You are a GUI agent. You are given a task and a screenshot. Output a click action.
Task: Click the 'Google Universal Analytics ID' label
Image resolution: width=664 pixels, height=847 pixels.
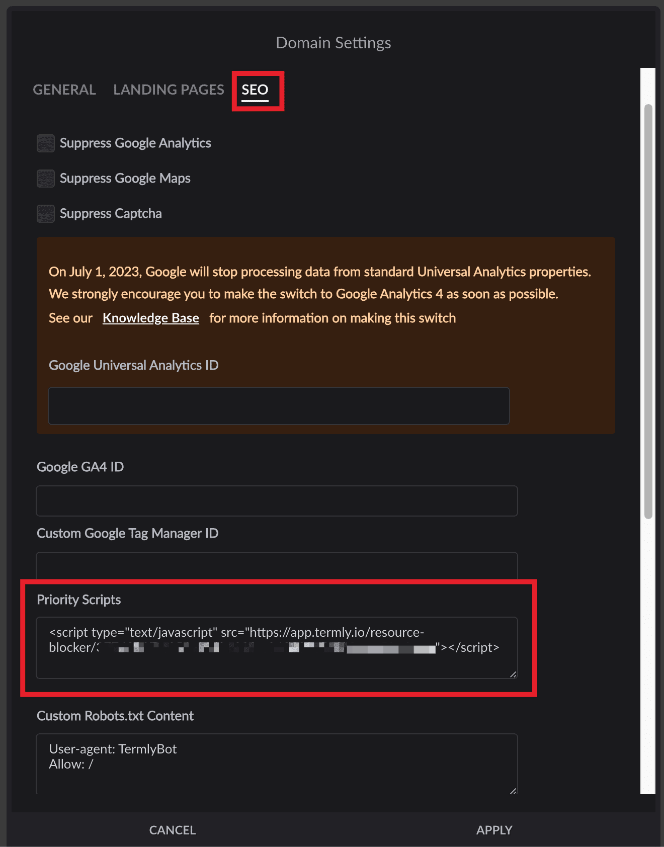[x=134, y=365]
